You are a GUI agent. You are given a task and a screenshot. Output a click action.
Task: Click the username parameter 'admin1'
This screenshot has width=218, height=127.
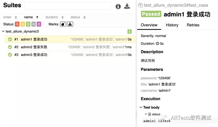coord(165,90)
